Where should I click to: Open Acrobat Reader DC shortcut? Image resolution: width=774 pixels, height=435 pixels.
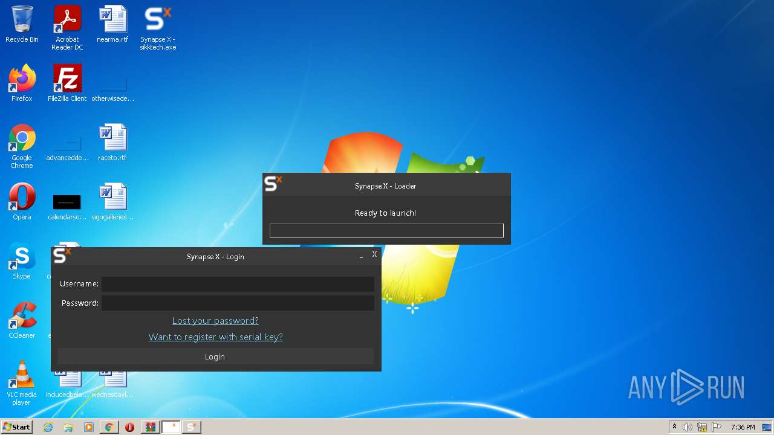point(67,28)
